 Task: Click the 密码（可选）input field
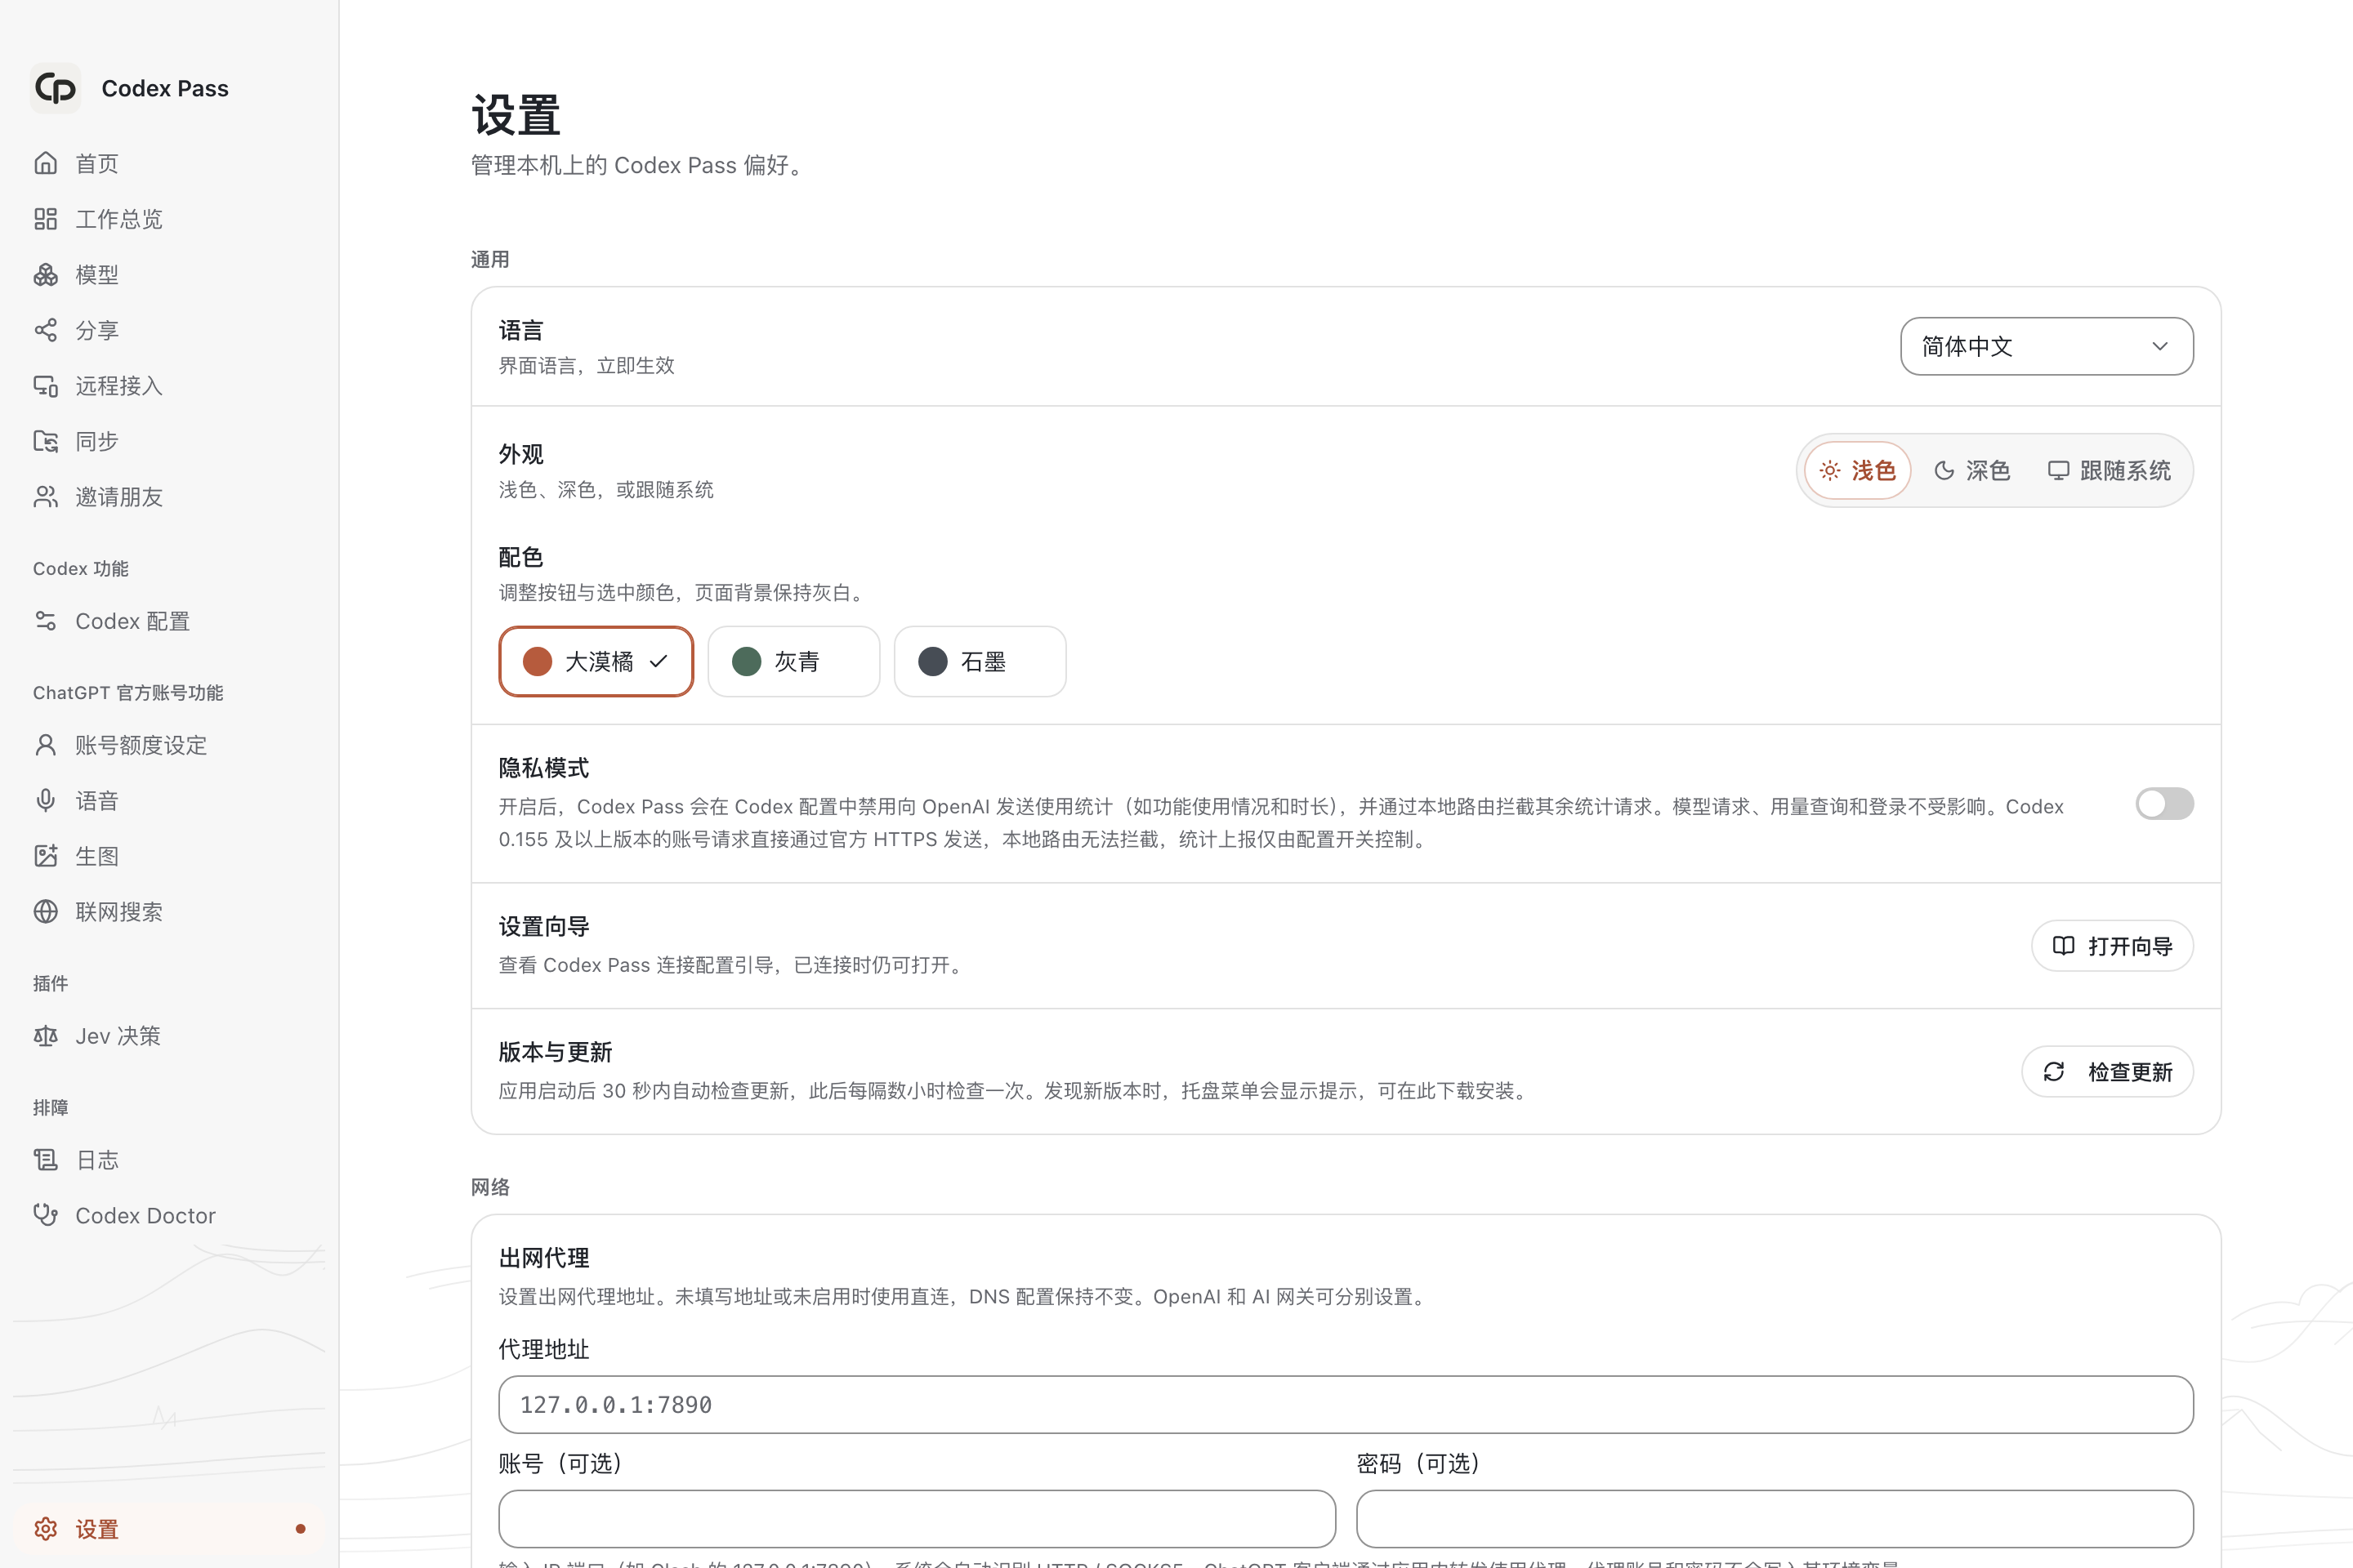point(1775,1519)
